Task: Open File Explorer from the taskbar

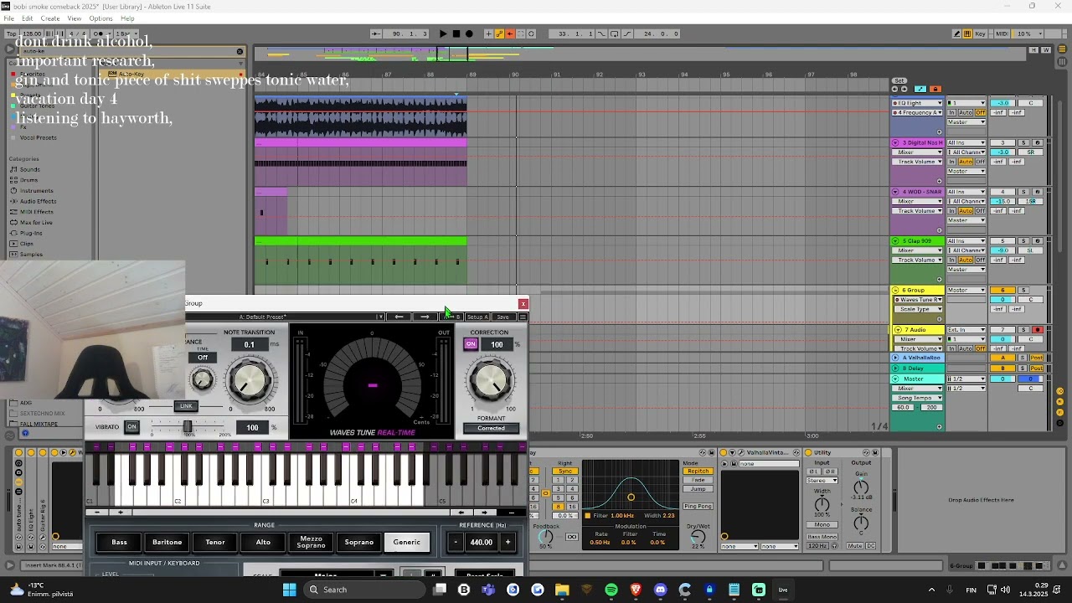Action: click(562, 590)
